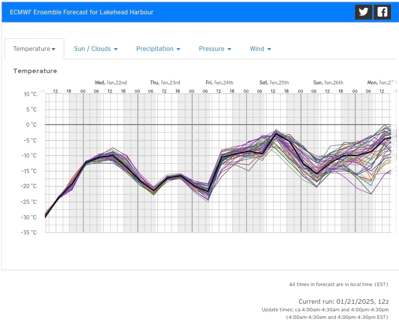
Task: Click the 0 °C axis label
Action: coord(31,125)
